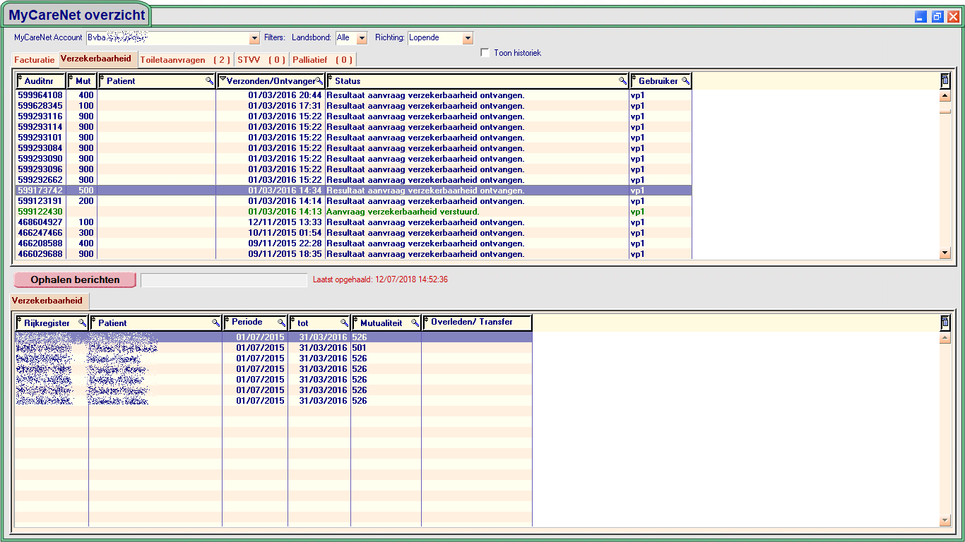Click the search icon in the Verzonden/Ontvangen column header
The image size is (965, 542).
tap(319, 81)
